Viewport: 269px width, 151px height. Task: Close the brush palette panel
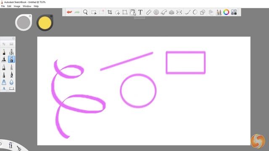pyautogui.click(x=13, y=38)
